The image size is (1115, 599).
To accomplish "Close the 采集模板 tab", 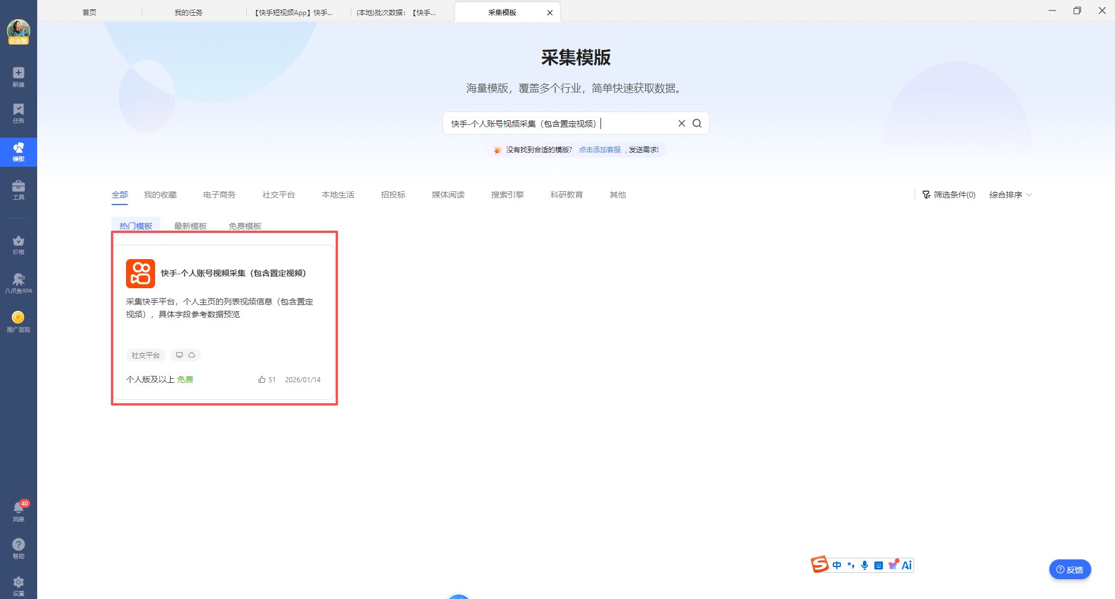I will click(x=550, y=13).
